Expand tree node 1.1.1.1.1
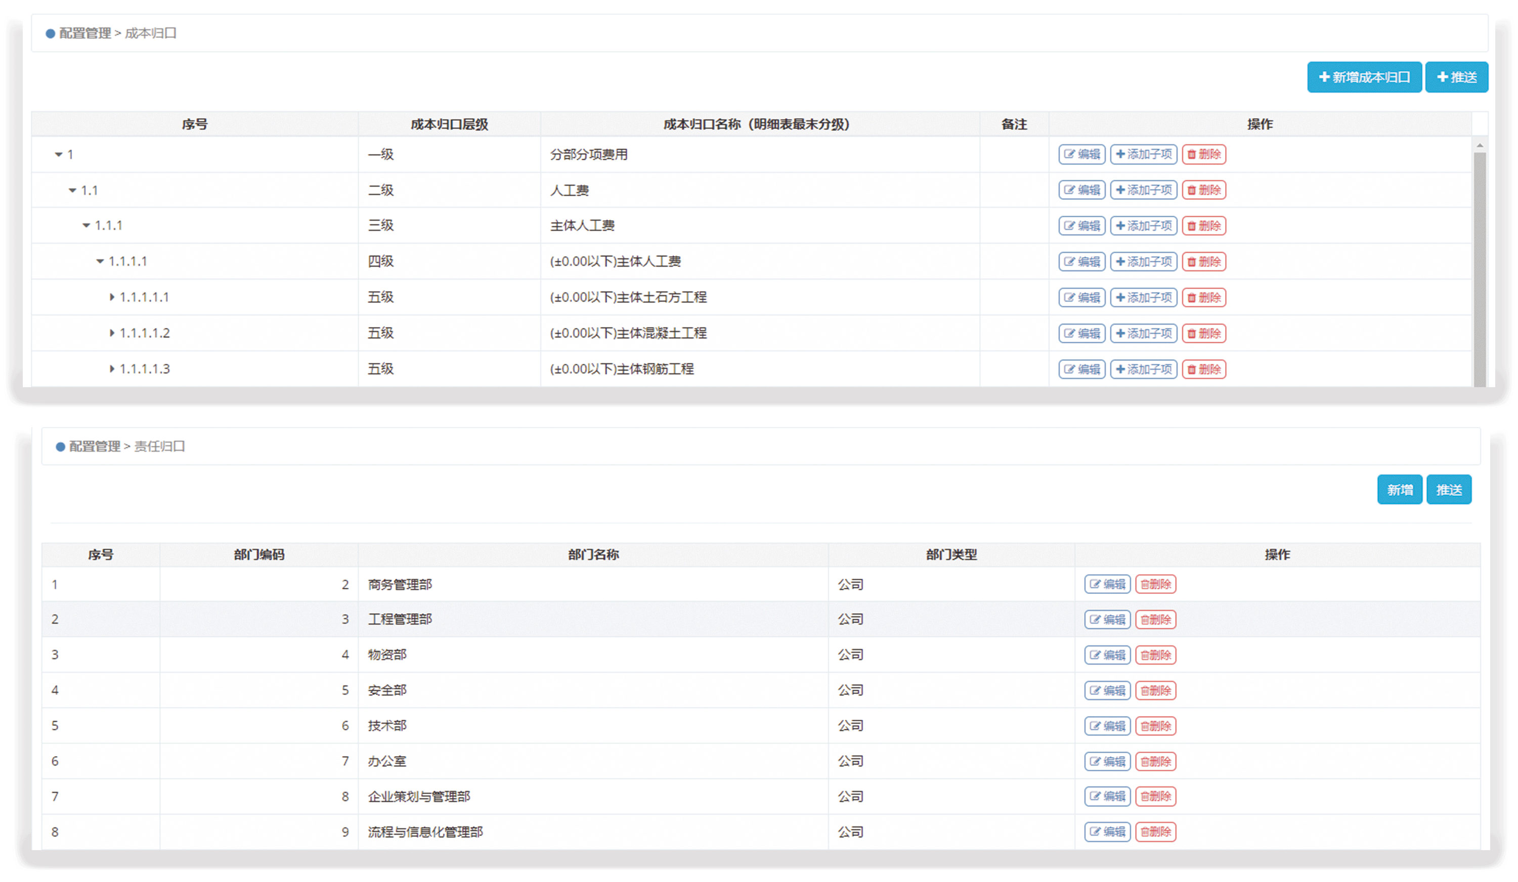Image resolution: width=1518 pixels, height=882 pixels. pos(112,297)
